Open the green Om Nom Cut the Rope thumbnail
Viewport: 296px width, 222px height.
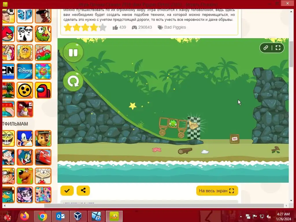(x=43, y=34)
